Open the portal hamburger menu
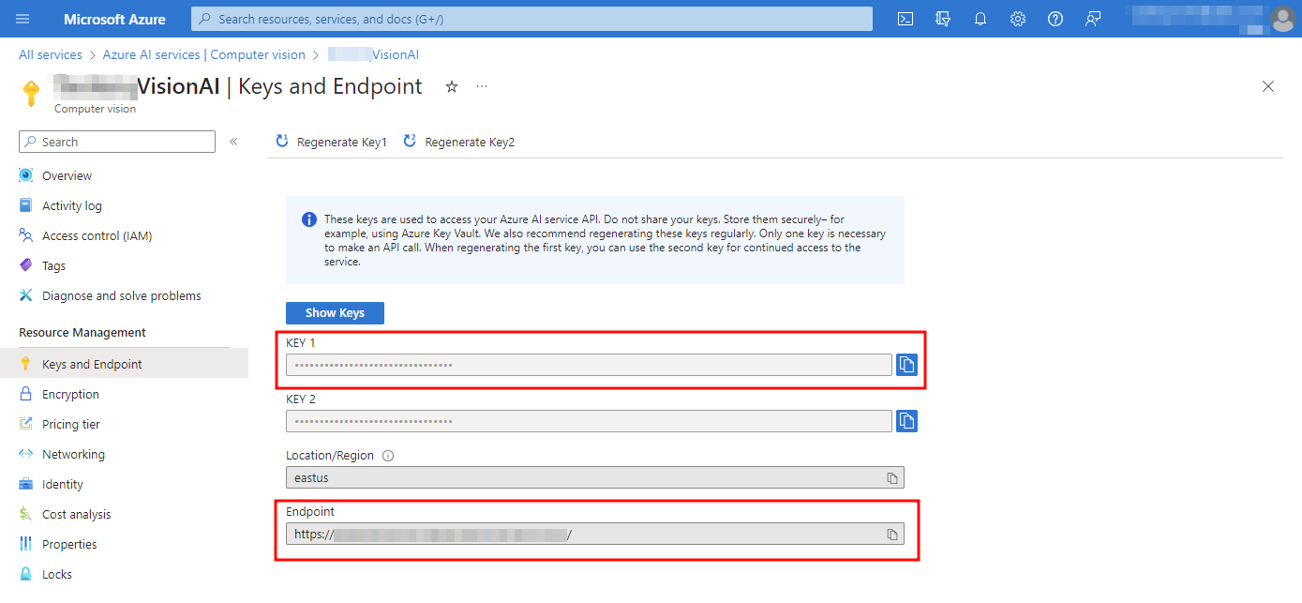Screen dimensions: 1302x603 tap(22, 19)
